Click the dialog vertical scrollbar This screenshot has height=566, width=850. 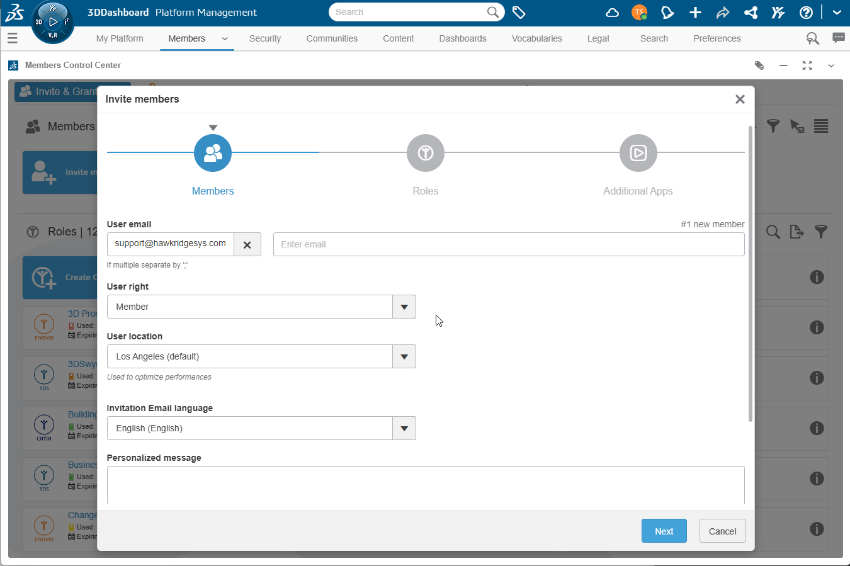[x=750, y=274]
